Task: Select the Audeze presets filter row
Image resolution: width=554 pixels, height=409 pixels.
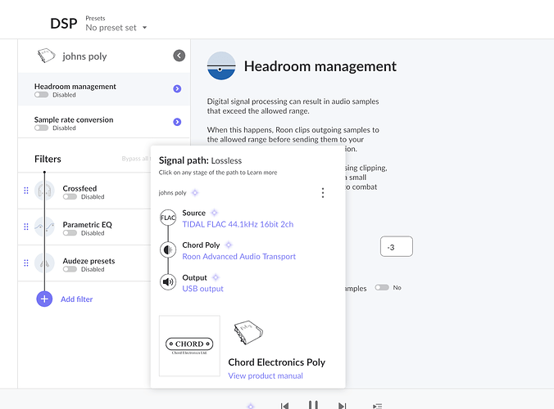Action: tap(84, 263)
